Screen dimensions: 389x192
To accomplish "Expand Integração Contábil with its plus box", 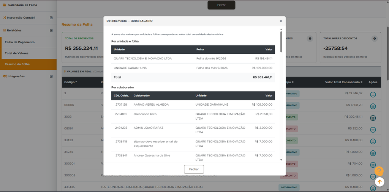I will click(51, 18).
